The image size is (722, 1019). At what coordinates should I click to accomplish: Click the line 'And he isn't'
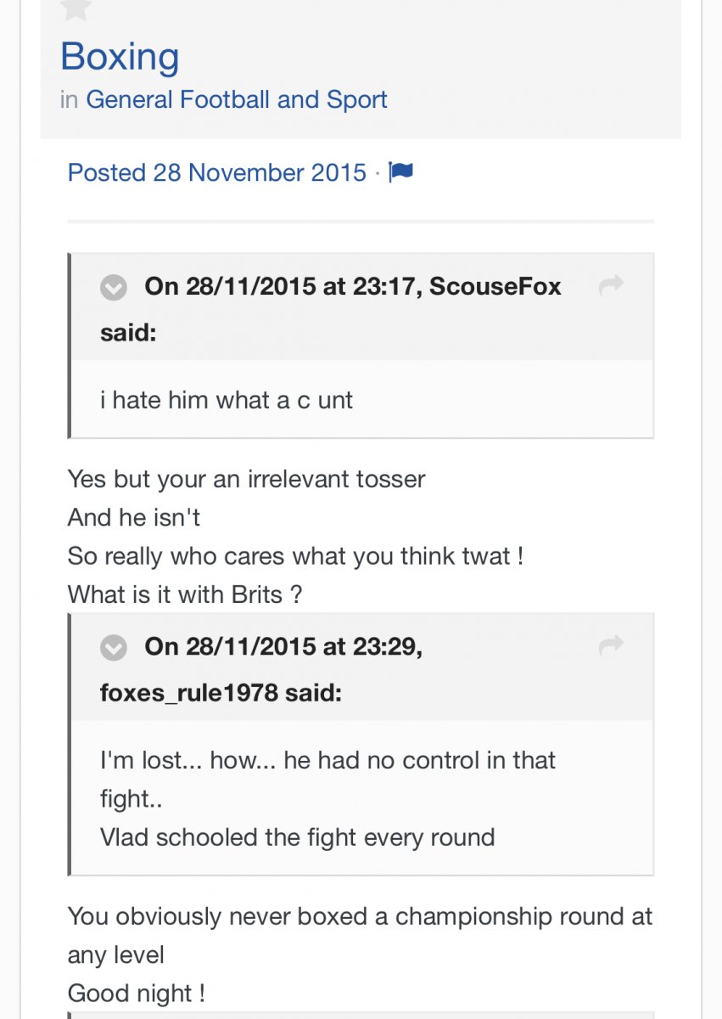134,517
